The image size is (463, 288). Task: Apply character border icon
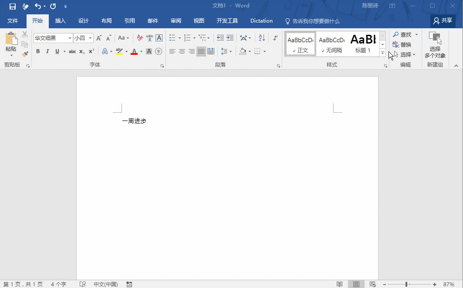click(159, 38)
